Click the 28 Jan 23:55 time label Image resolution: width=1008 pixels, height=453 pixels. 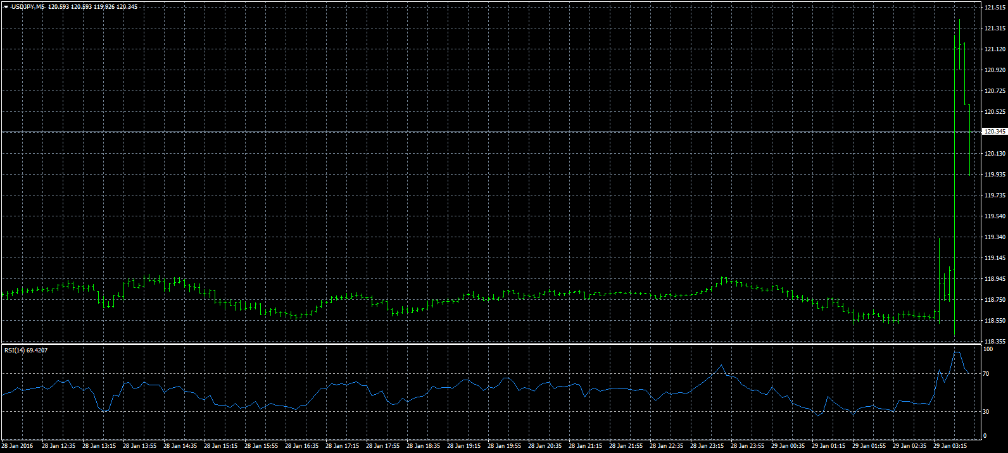point(748,446)
